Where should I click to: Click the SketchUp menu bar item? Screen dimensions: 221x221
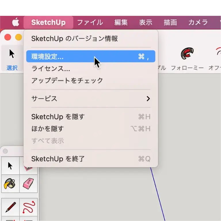tap(48, 22)
